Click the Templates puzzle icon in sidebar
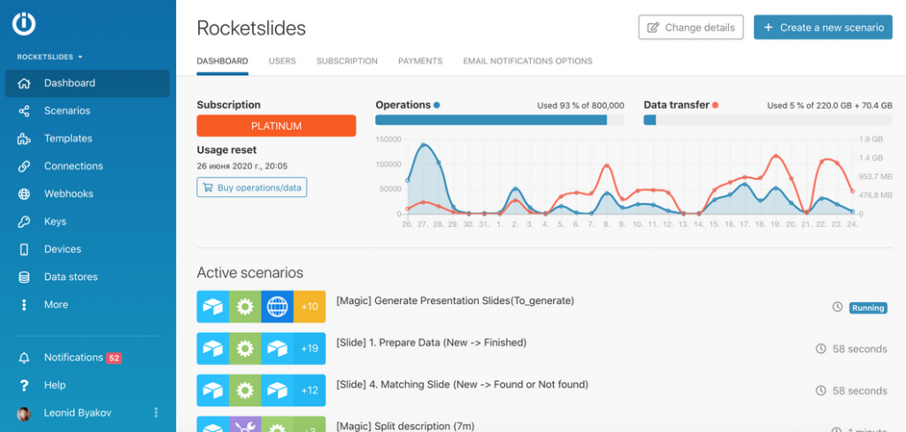The image size is (906, 432). pyautogui.click(x=24, y=139)
